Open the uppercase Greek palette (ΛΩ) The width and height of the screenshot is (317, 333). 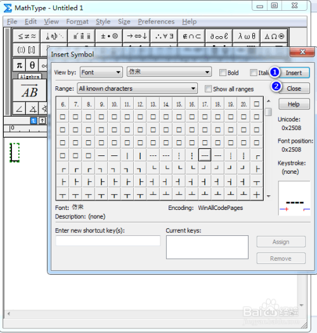(x=274, y=36)
